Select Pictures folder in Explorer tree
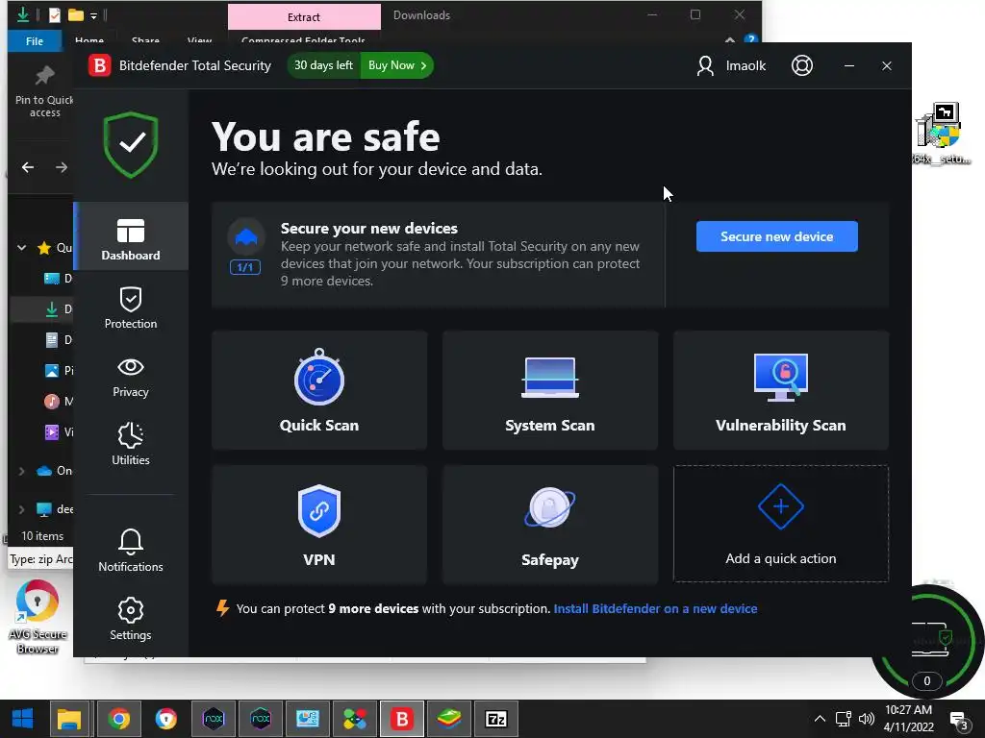The height and width of the screenshot is (738, 985). click(x=59, y=370)
